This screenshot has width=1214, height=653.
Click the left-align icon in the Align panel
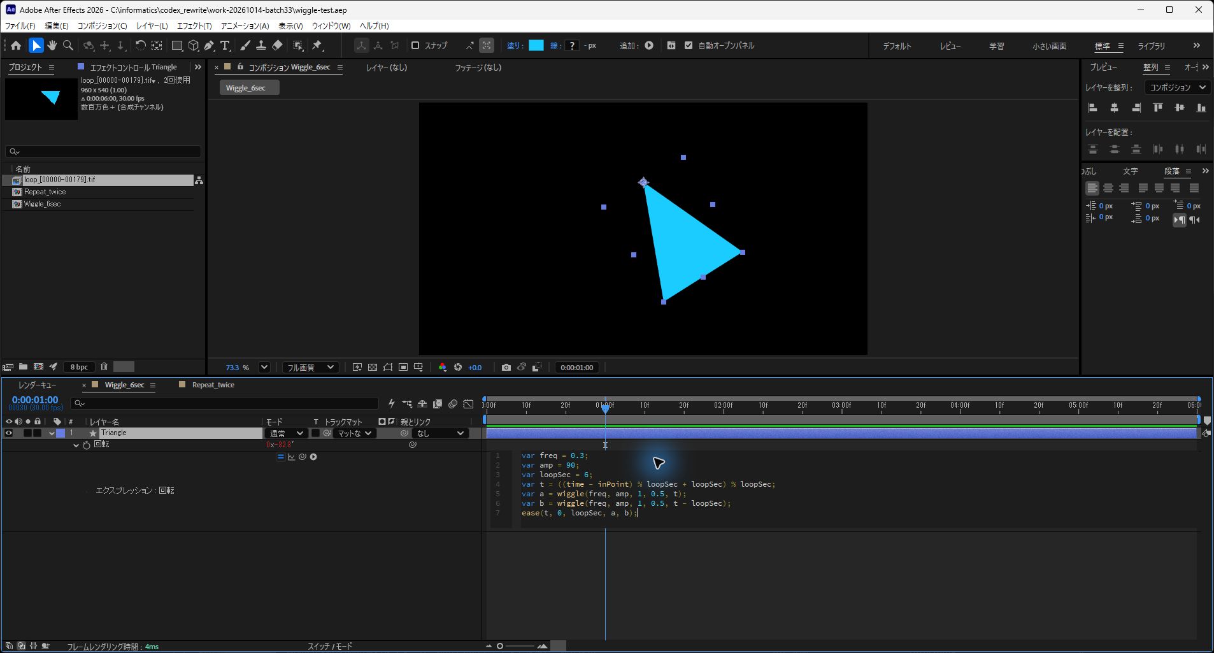(x=1093, y=108)
